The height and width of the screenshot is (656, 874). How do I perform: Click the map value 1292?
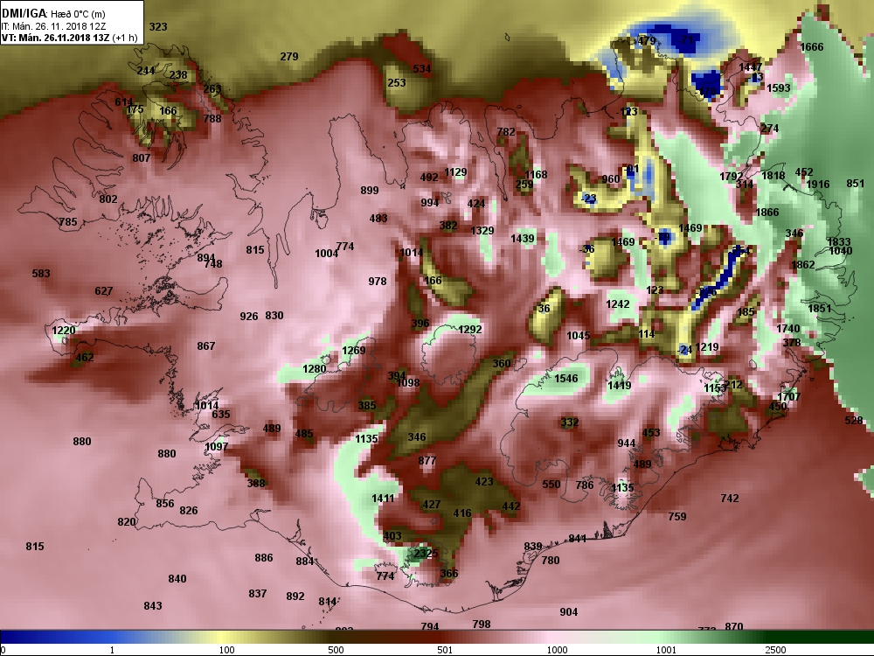point(470,330)
